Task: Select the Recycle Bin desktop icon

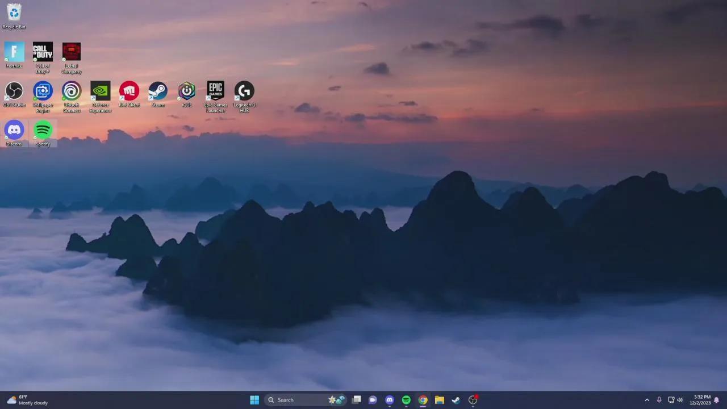Action: [14, 16]
